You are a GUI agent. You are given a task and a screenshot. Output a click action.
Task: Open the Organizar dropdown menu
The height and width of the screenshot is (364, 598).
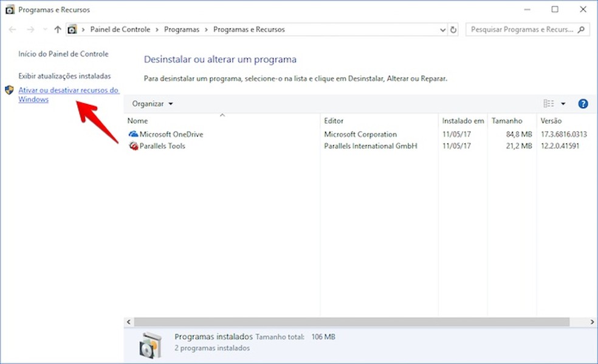pos(151,103)
